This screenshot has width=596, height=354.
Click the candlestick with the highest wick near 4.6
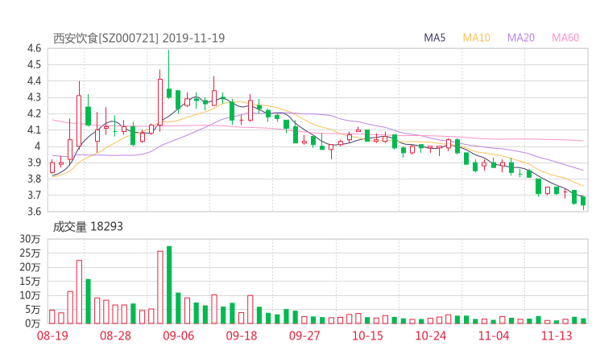tap(169, 75)
